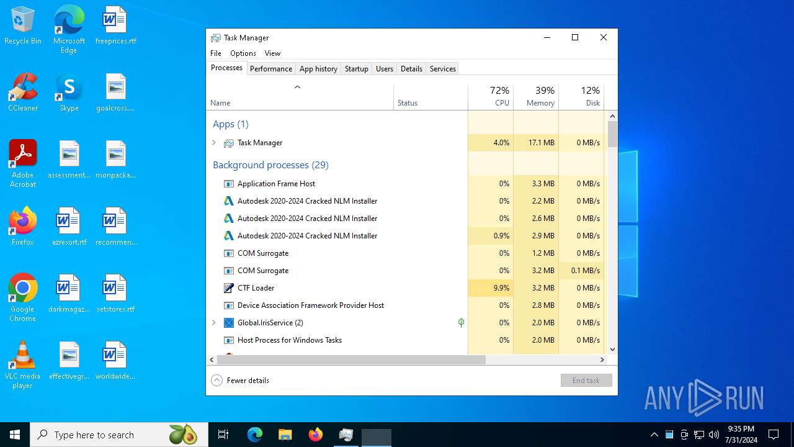Switch to the App history tab
794x447 pixels.
[318, 69]
